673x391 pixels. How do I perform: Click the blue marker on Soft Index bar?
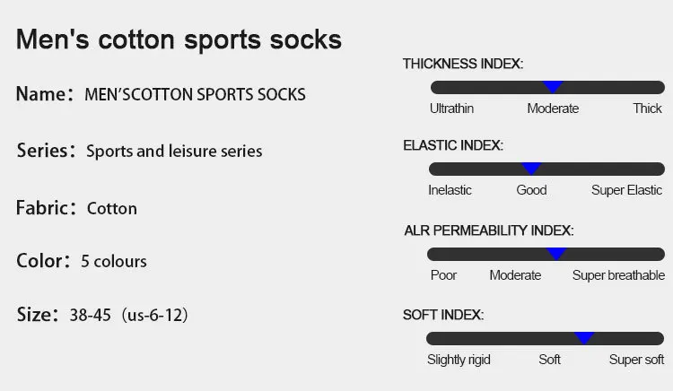point(584,338)
